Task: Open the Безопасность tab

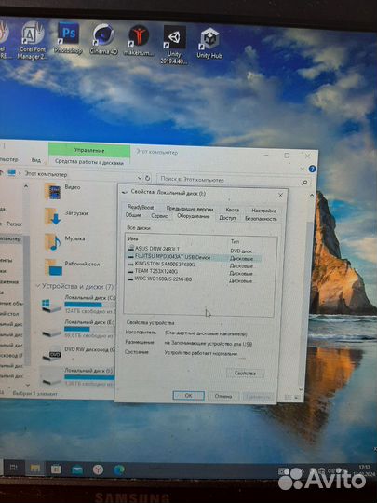Action: (x=261, y=219)
